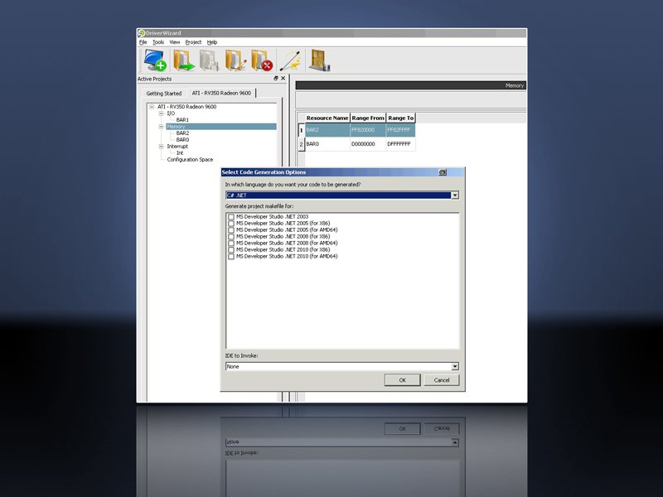
Task: Open the Help menu
Action: pos(212,42)
